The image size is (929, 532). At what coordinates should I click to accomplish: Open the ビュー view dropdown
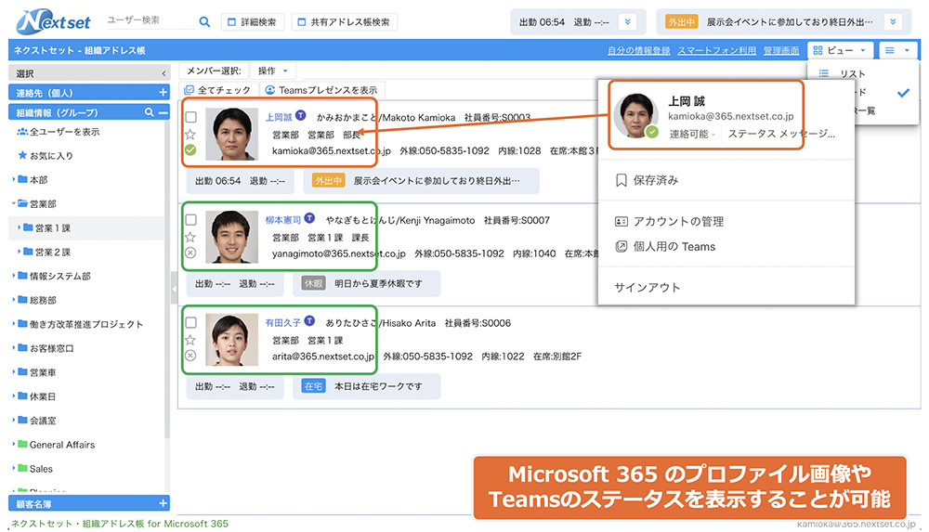[840, 50]
